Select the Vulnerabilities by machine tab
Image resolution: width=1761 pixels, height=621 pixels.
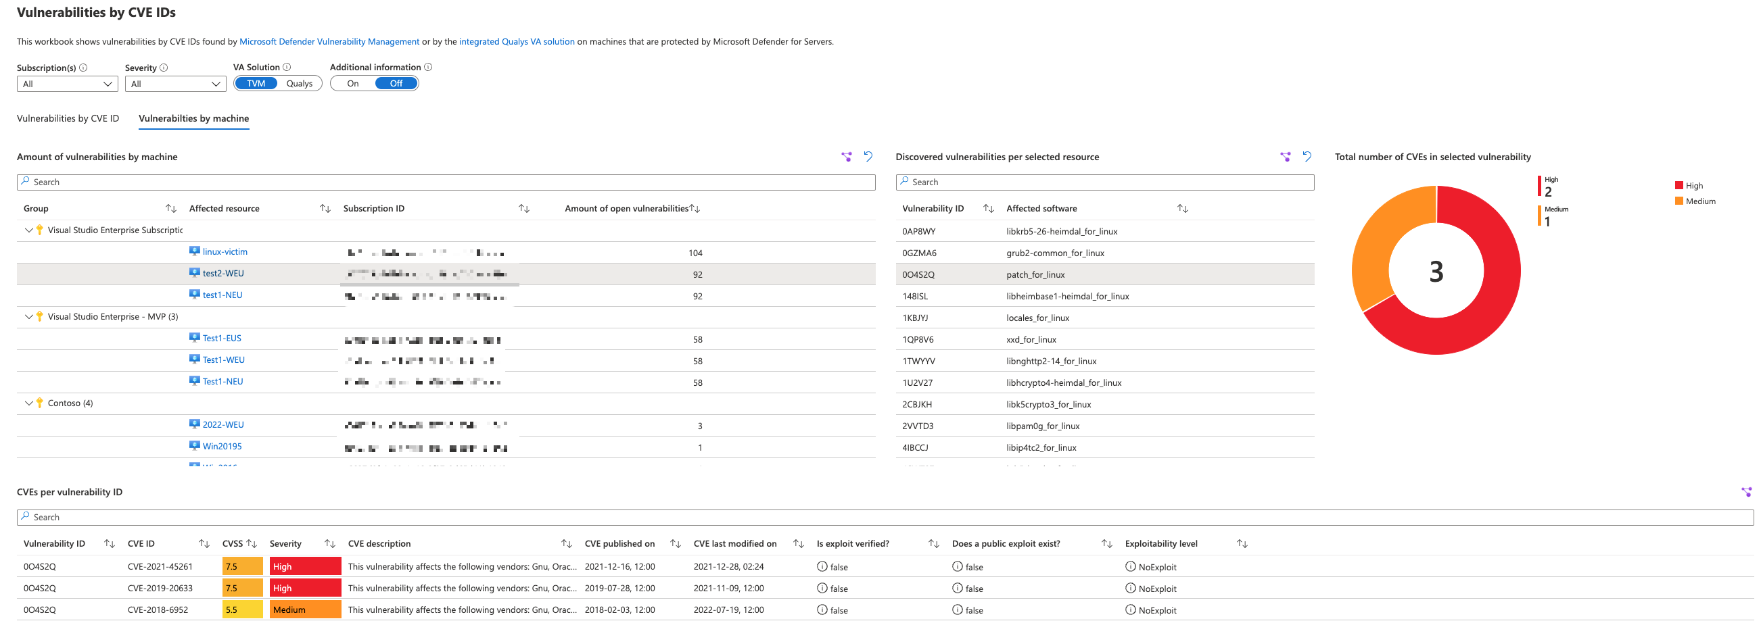point(193,118)
